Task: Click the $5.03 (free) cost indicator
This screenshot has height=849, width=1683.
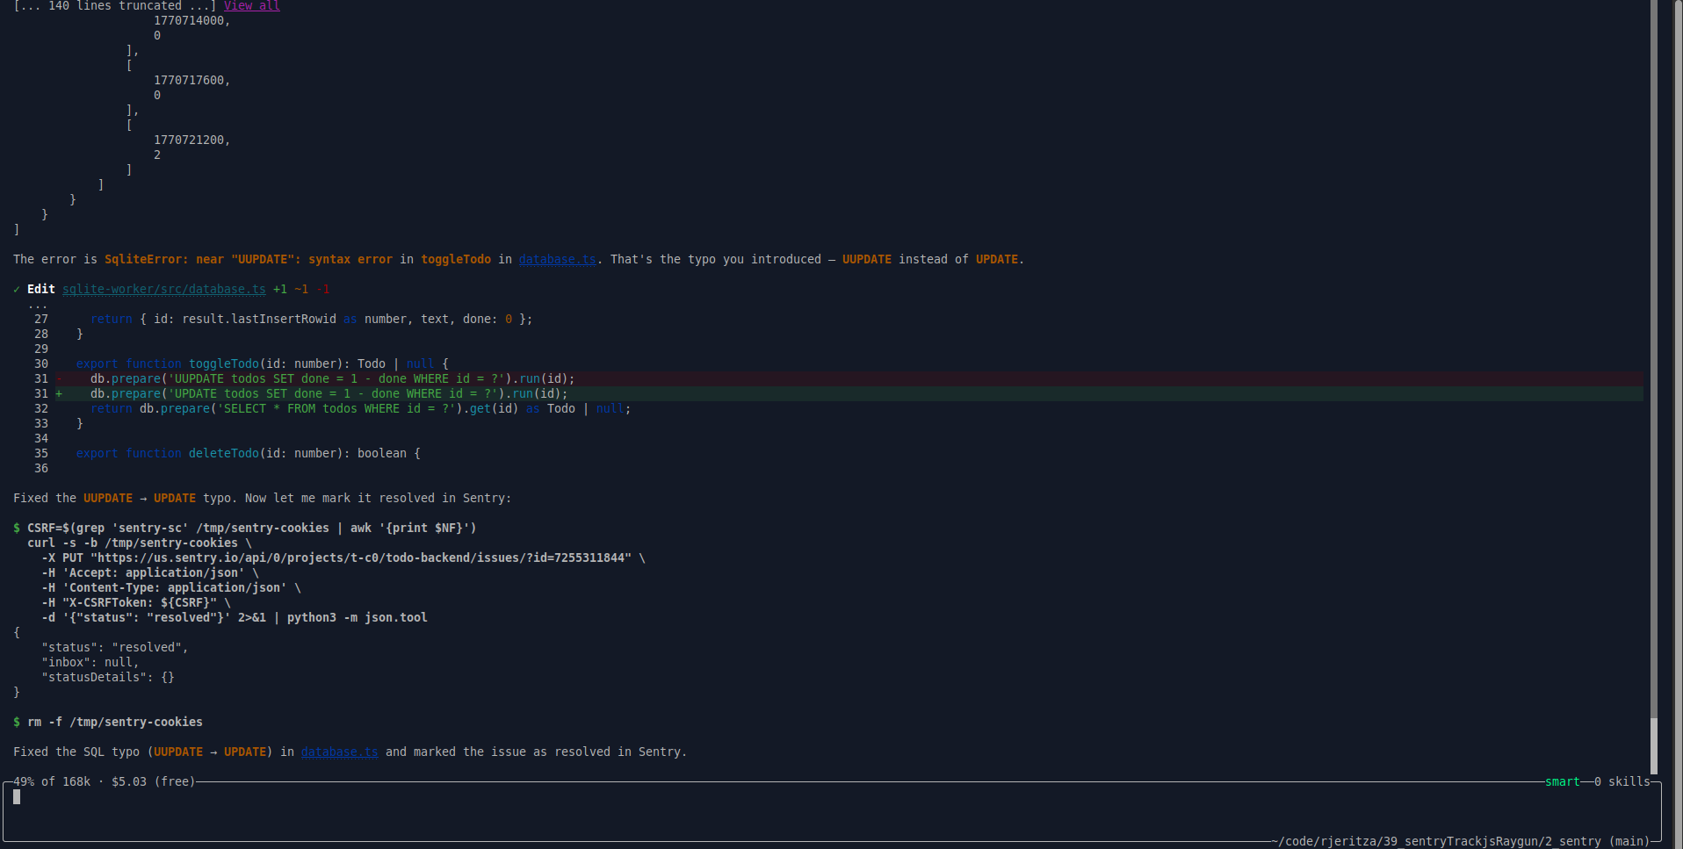Action: (x=153, y=781)
